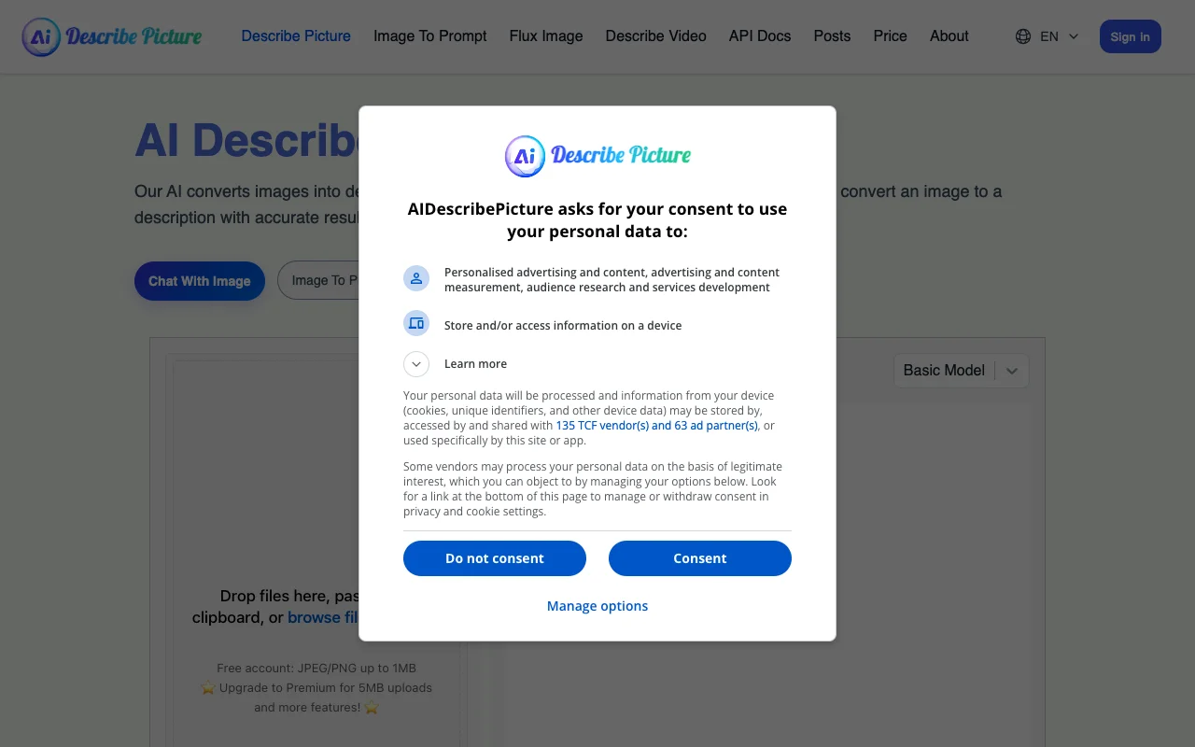Select the Price menu item
Image resolution: width=1195 pixels, height=747 pixels.
click(x=890, y=36)
